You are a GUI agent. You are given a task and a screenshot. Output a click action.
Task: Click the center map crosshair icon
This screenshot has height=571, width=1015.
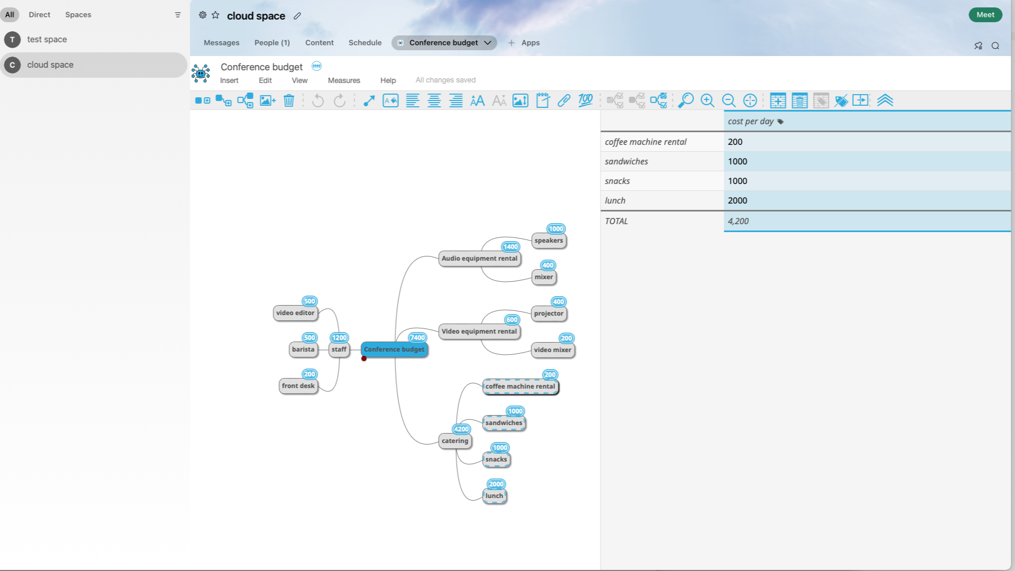pos(750,100)
